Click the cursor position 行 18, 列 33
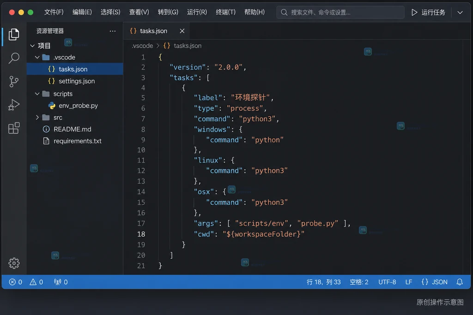 point(323,282)
